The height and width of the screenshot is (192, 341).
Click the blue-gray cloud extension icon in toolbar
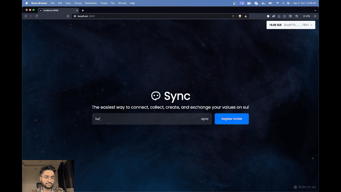coord(274,16)
